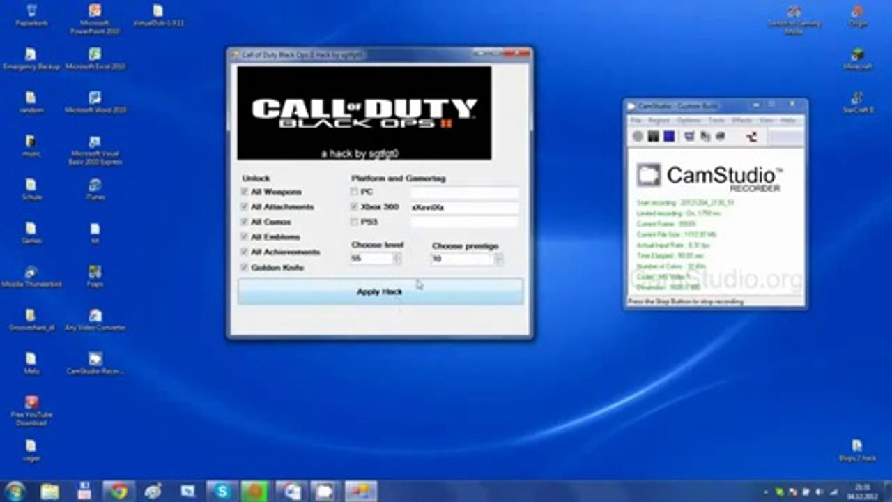Toggle the All Emblems checkbox
The image size is (892, 502).
coord(245,237)
